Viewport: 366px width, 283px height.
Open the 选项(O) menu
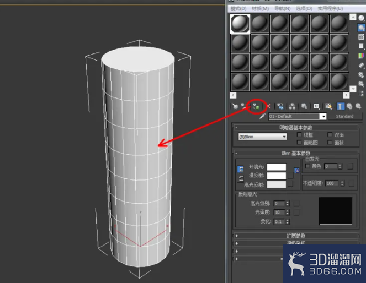(x=304, y=9)
